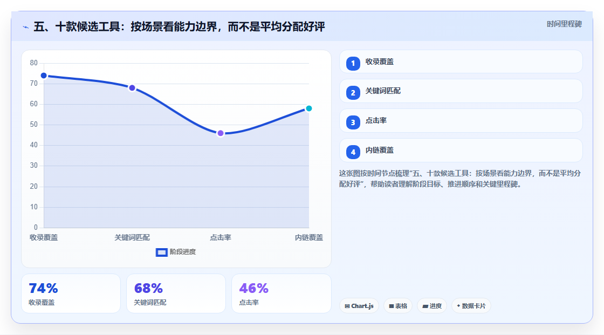Screen dimensions: 604x335
Task: Click the y-axis value 50
Action: 34,125
